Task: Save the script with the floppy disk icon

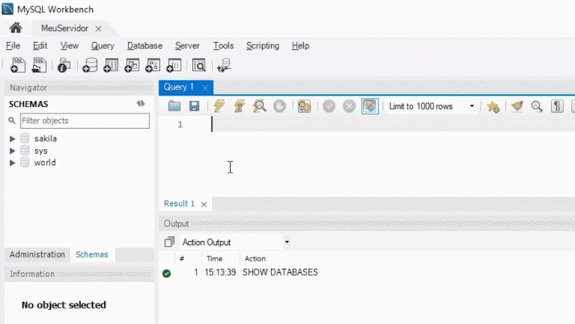Action: (194, 106)
